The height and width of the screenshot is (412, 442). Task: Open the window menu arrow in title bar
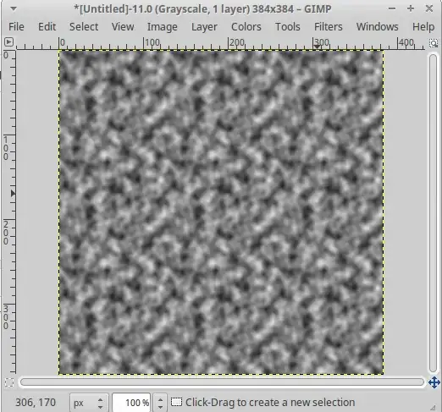(14, 9)
